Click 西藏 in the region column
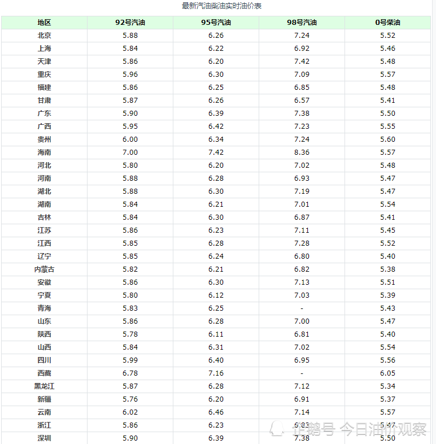This screenshot has height=444, width=436. coord(44,373)
